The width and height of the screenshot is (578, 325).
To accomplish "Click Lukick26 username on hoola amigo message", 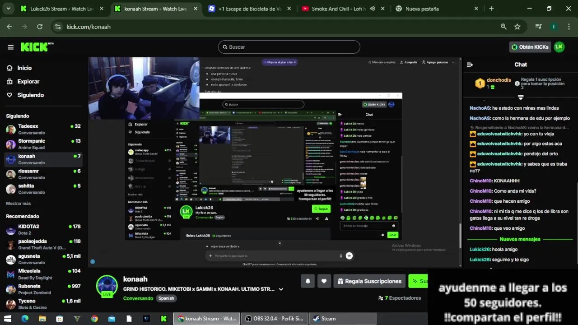I will (x=480, y=250).
